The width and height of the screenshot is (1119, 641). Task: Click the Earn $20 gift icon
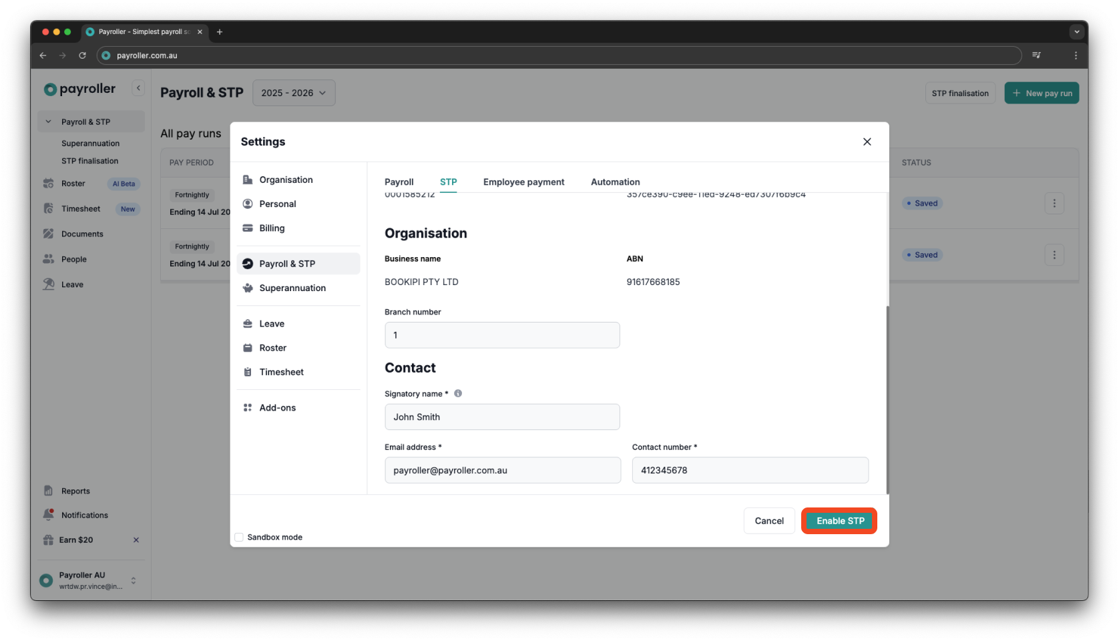point(49,540)
